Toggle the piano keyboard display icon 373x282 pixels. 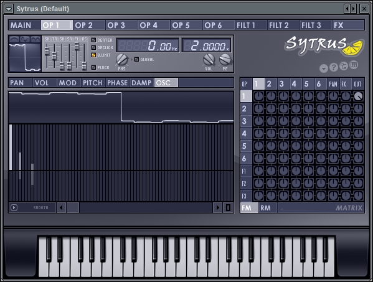354,65
